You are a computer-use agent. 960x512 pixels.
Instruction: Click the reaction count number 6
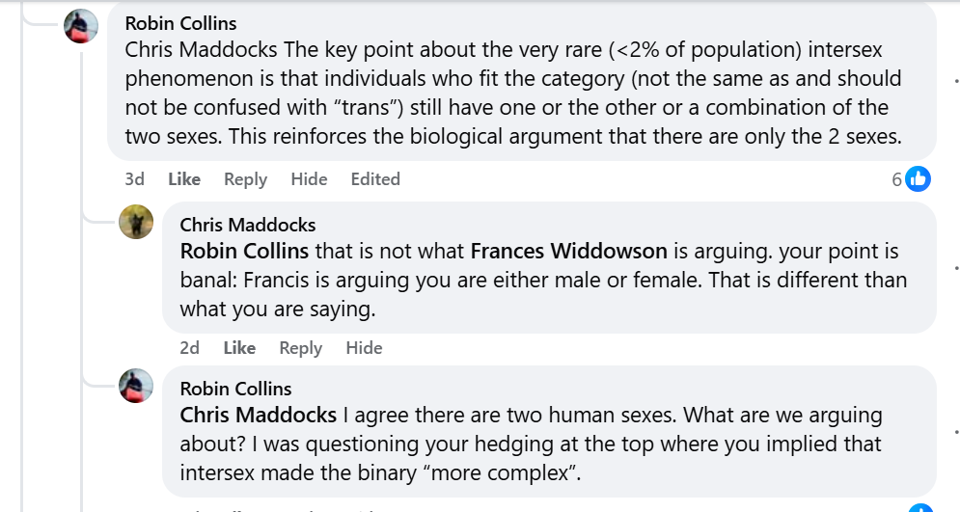tap(896, 179)
